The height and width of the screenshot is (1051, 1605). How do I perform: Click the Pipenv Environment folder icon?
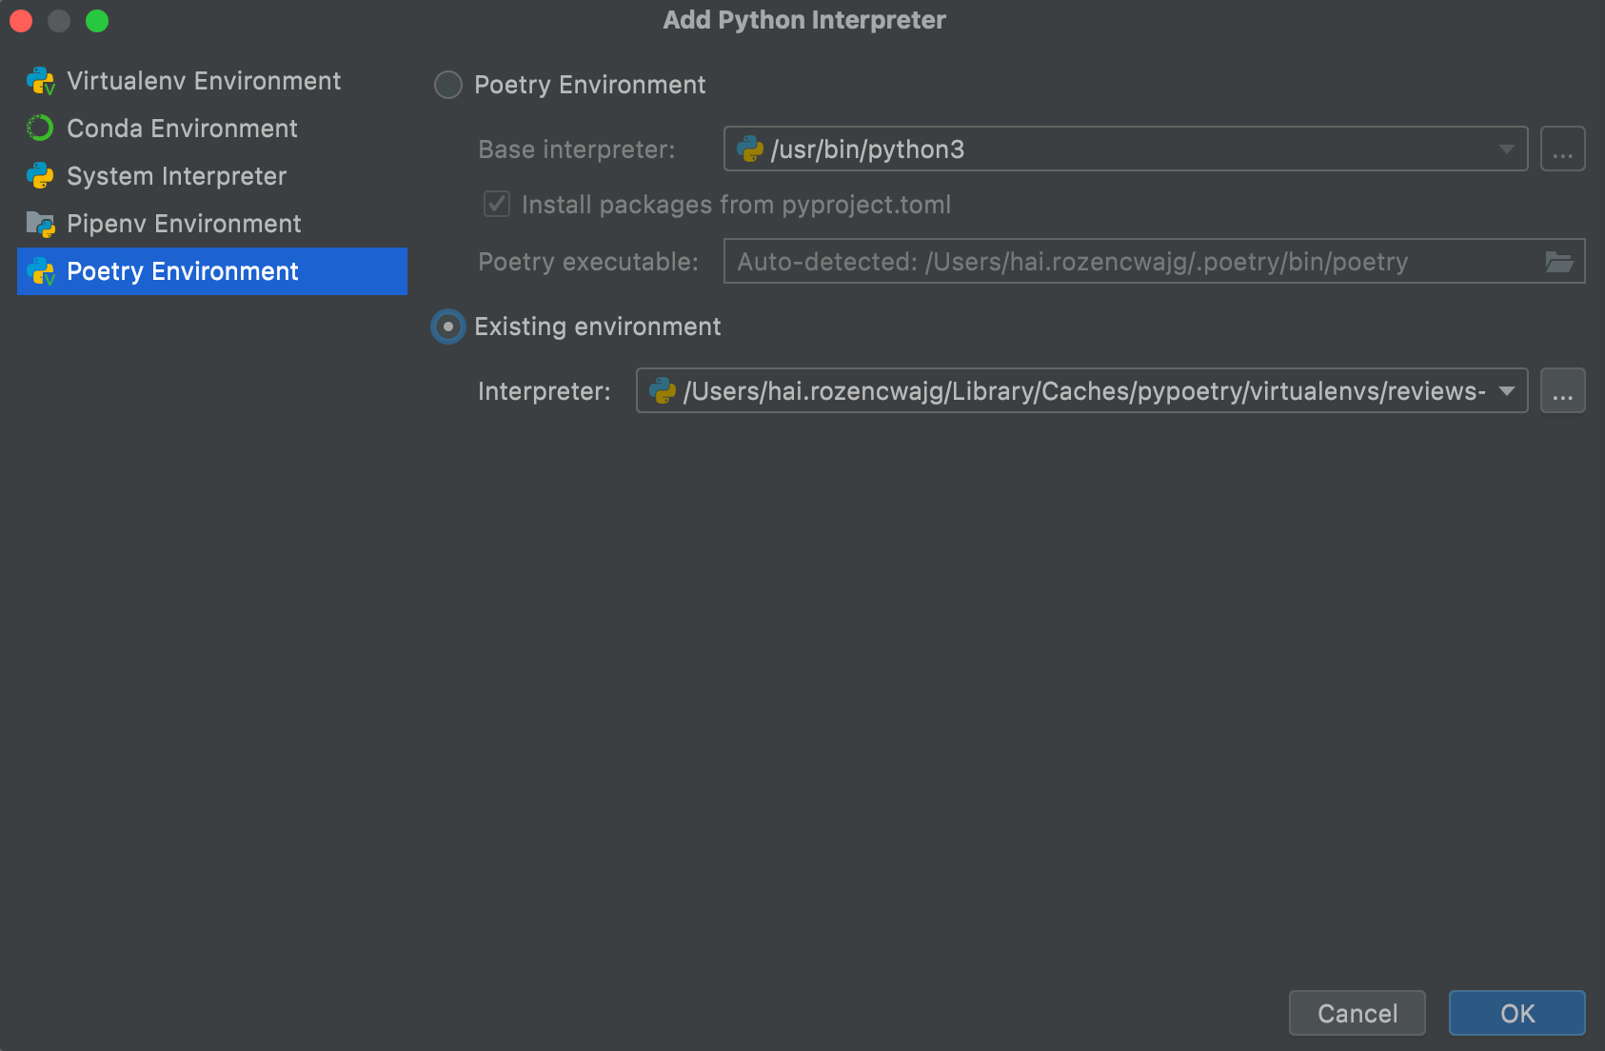pyautogui.click(x=40, y=224)
